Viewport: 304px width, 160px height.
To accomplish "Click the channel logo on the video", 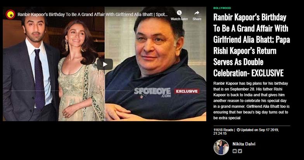I will [10, 15].
